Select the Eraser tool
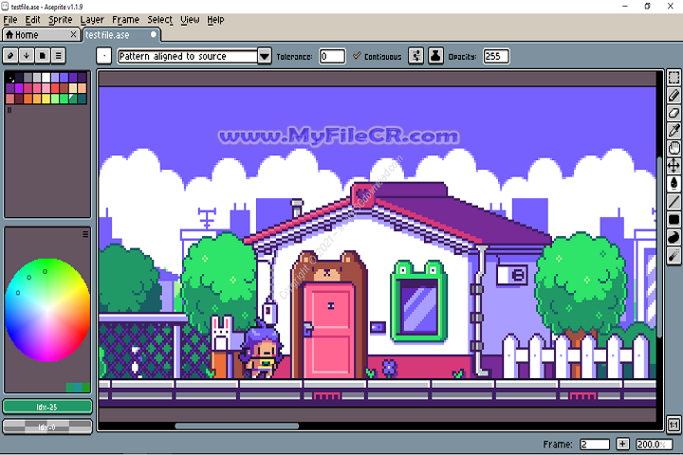This screenshot has height=455, width=683. (x=674, y=113)
